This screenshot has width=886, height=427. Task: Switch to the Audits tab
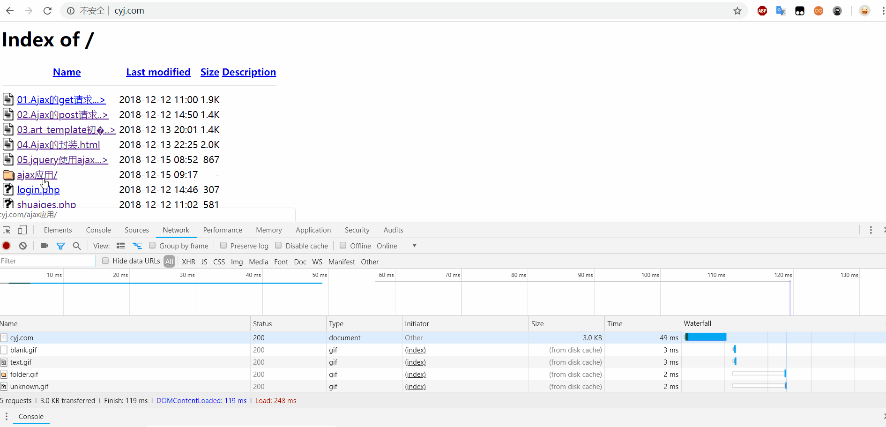click(393, 230)
